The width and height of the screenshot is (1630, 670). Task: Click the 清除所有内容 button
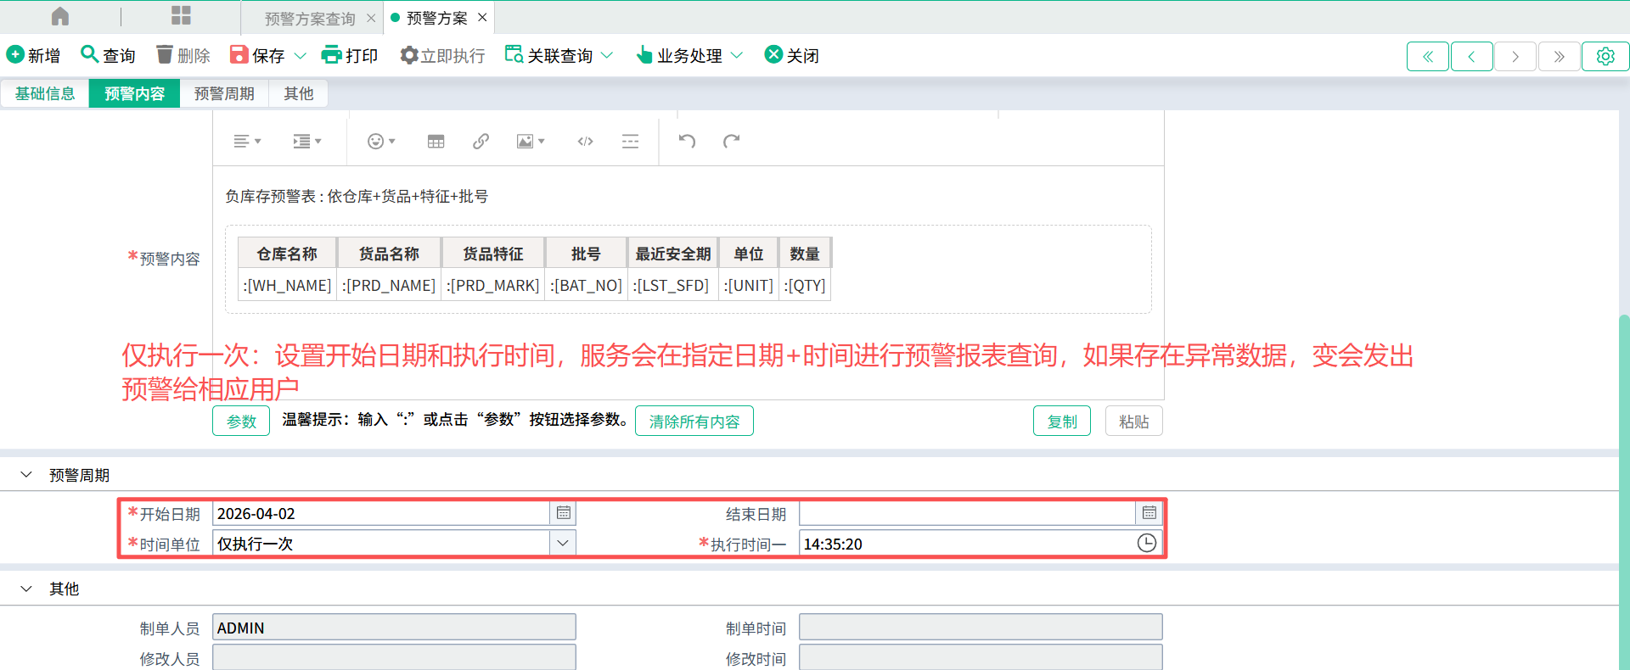point(694,422)
